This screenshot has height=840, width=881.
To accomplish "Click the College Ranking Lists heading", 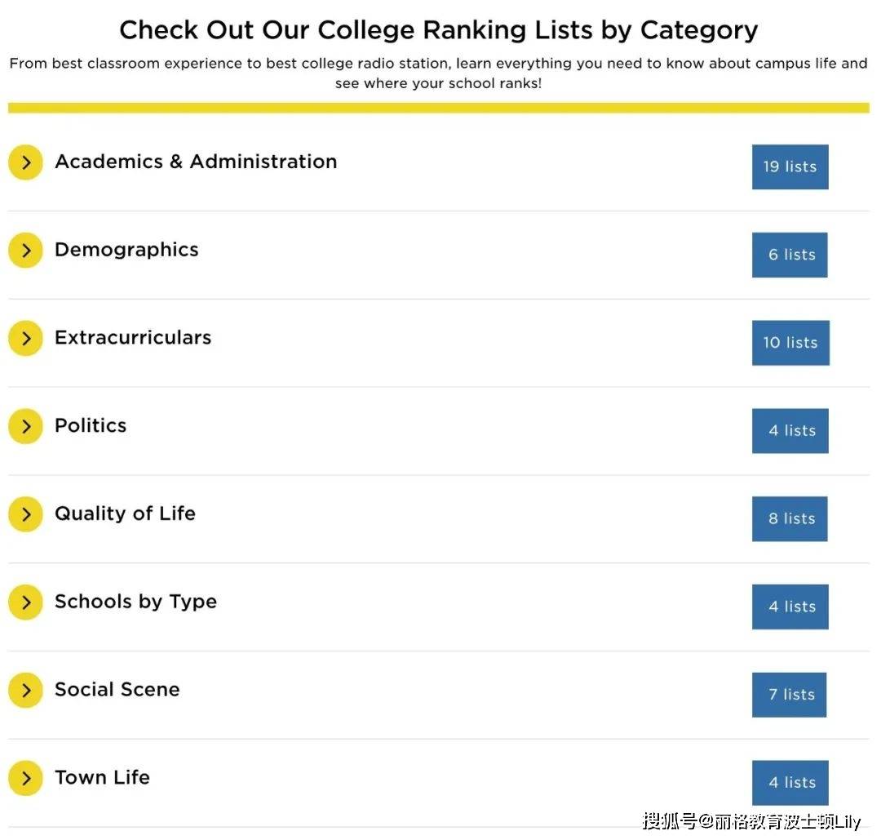I will [439, 29].
